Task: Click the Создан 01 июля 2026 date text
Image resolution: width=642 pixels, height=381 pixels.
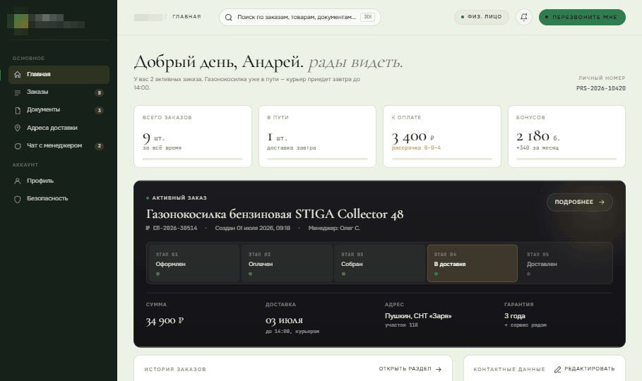Action: tap(253, 229)
